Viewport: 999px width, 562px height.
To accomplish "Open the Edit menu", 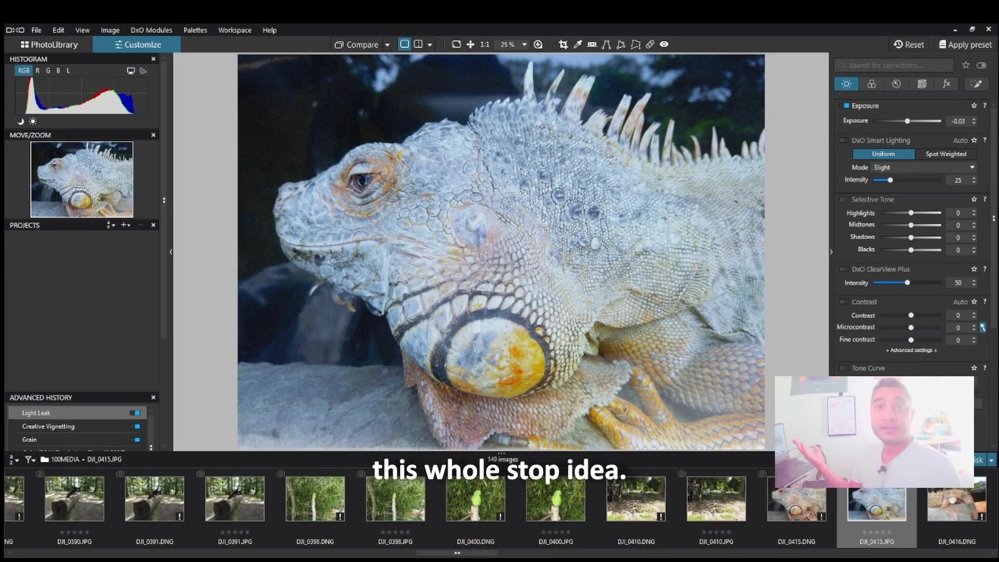I will click(58, 30).
